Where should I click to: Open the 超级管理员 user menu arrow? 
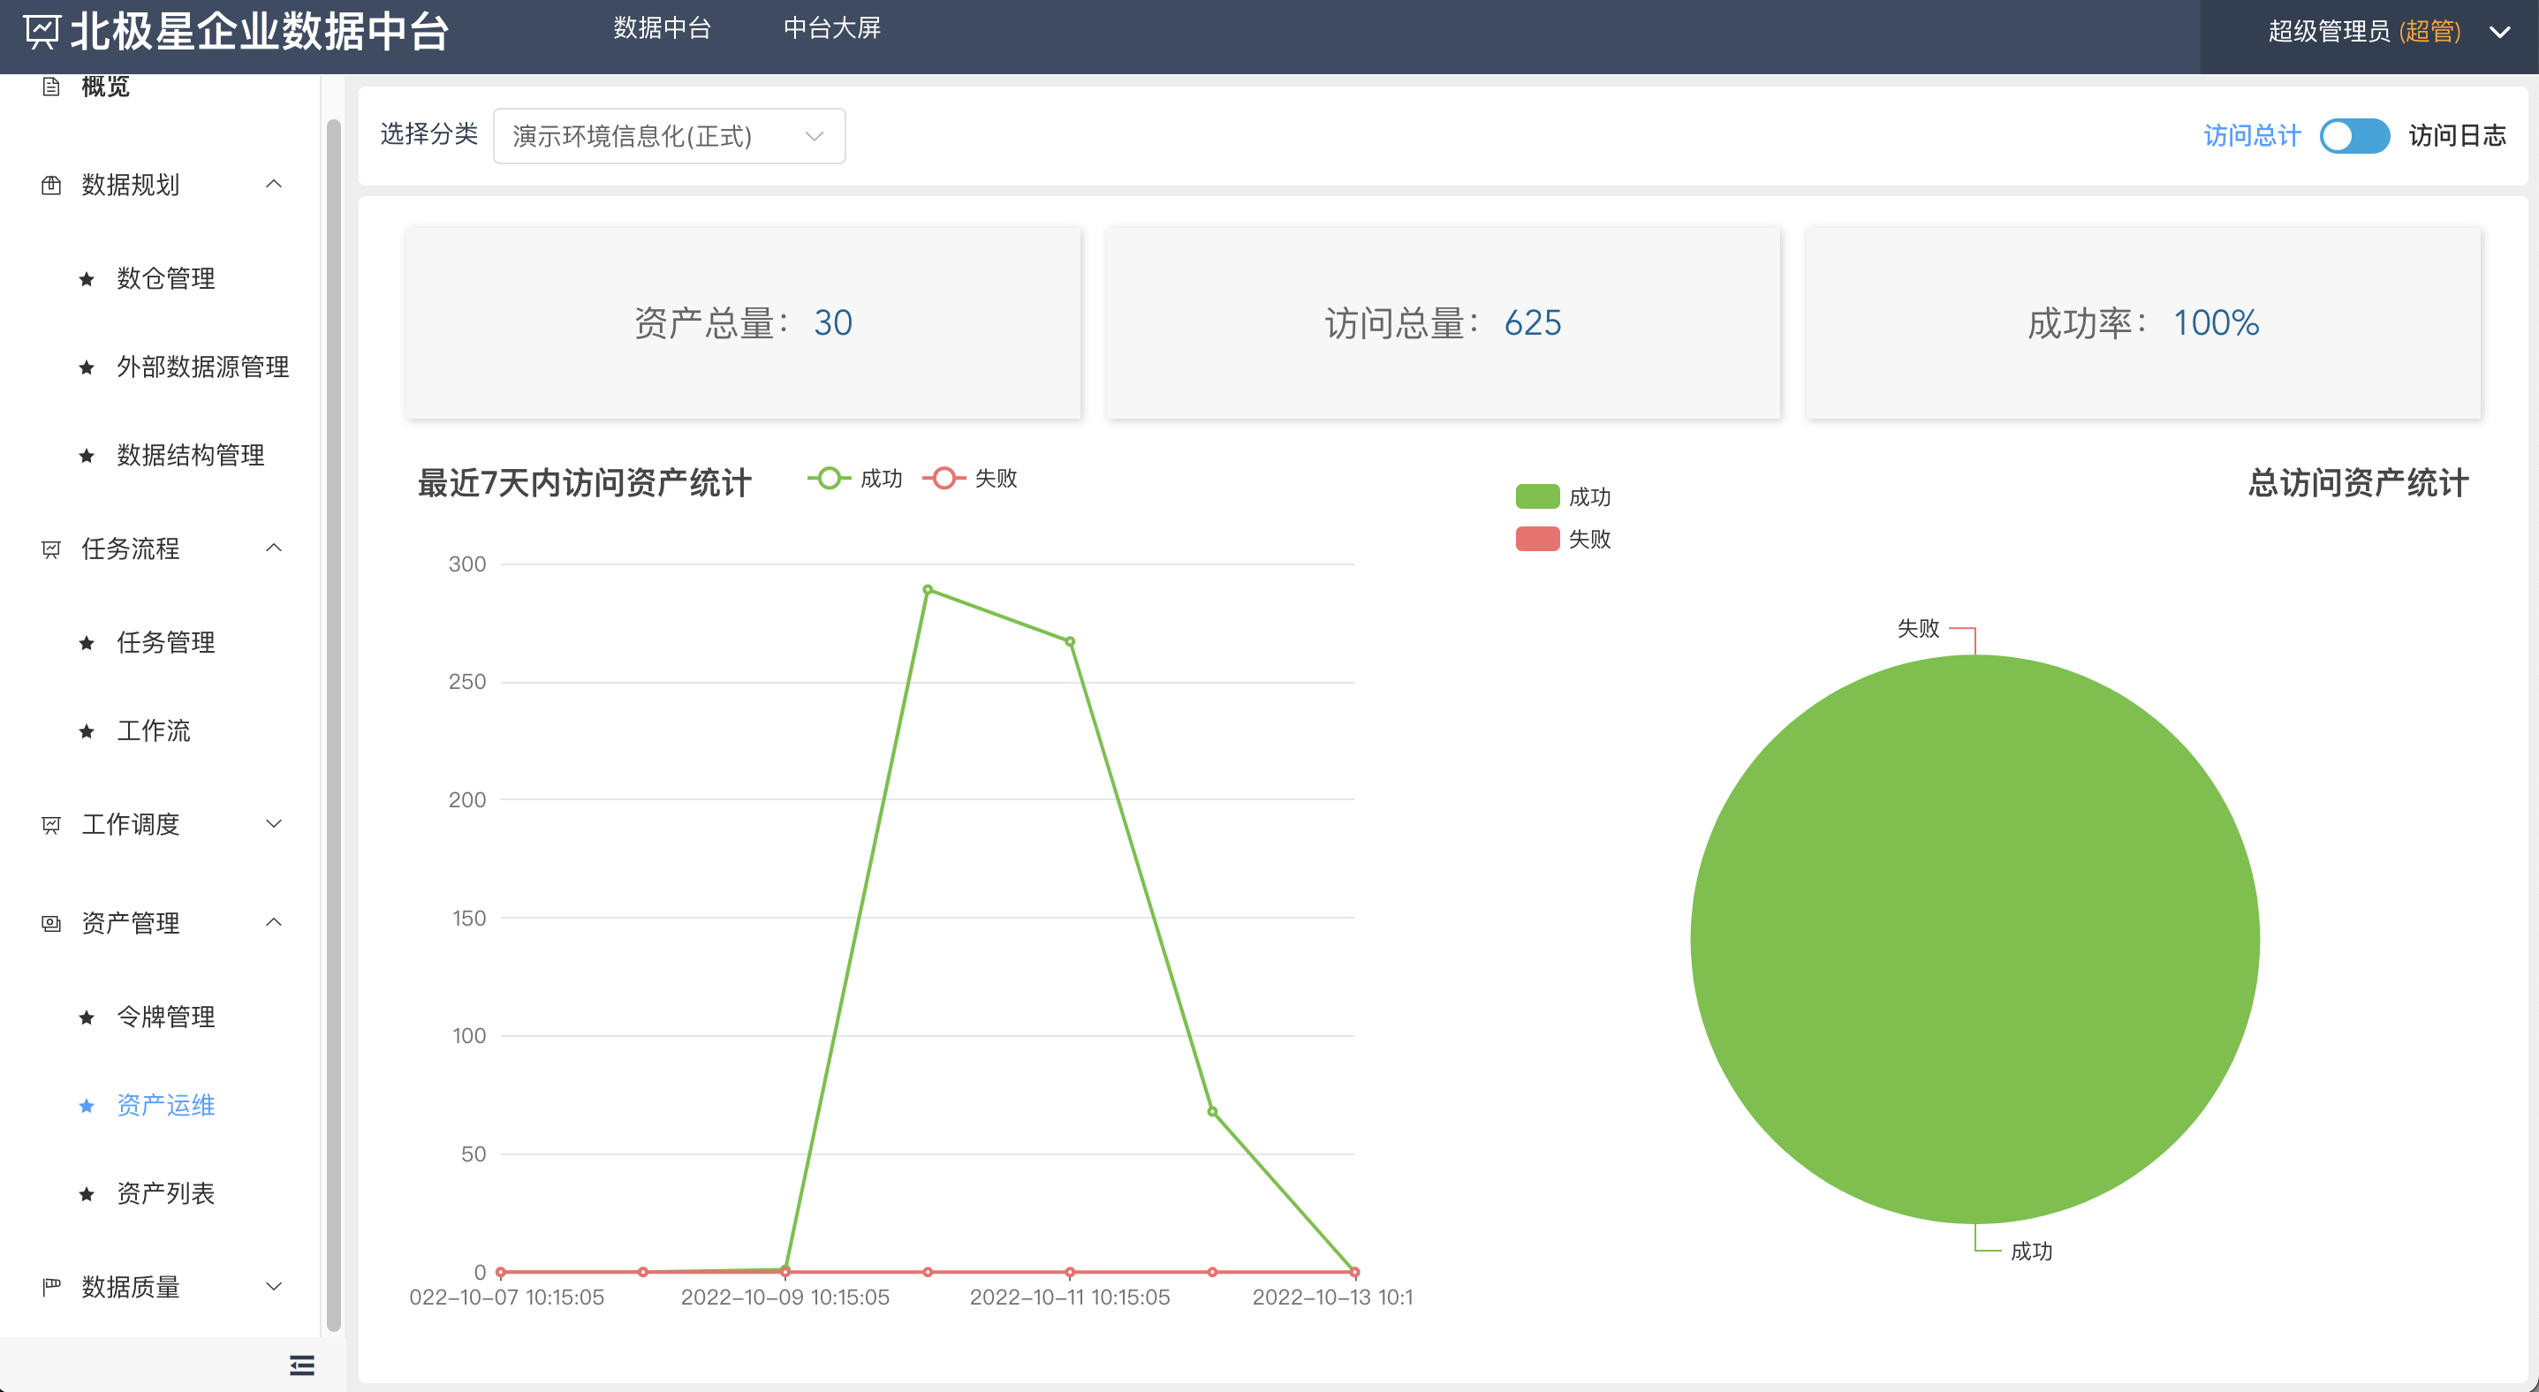point(2499,32)
